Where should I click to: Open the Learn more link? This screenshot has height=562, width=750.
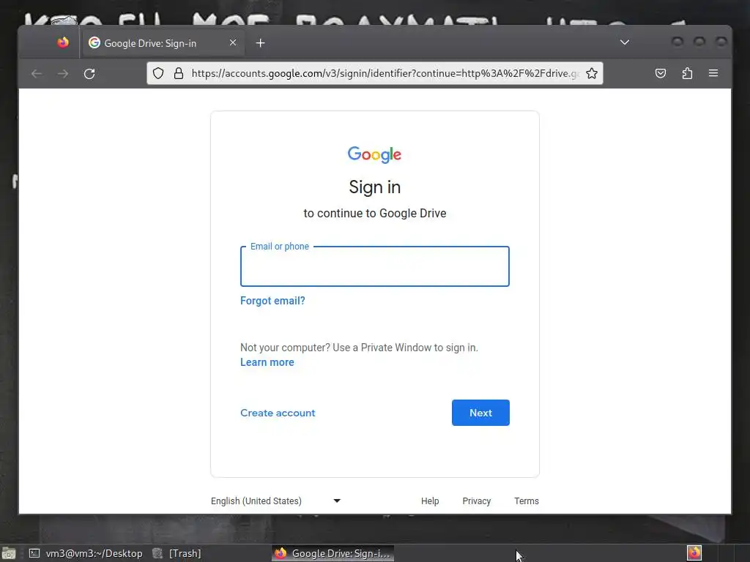click(267, 362)
